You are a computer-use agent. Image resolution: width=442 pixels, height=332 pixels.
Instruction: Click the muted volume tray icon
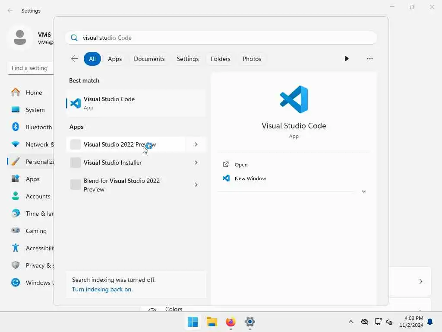coord(390,322)
